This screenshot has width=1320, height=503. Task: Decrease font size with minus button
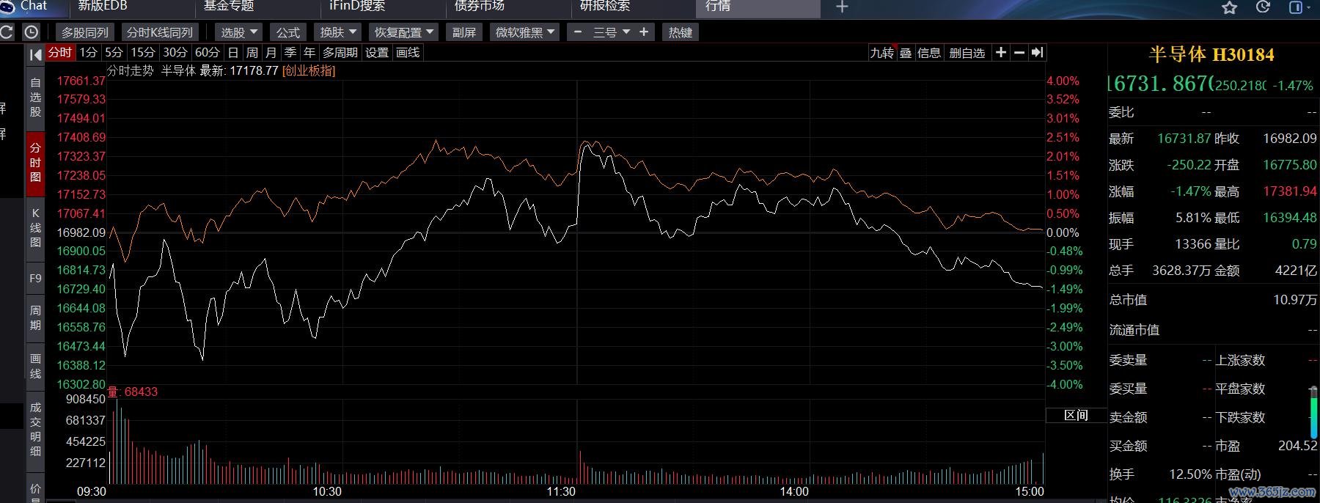coord(578,32)
